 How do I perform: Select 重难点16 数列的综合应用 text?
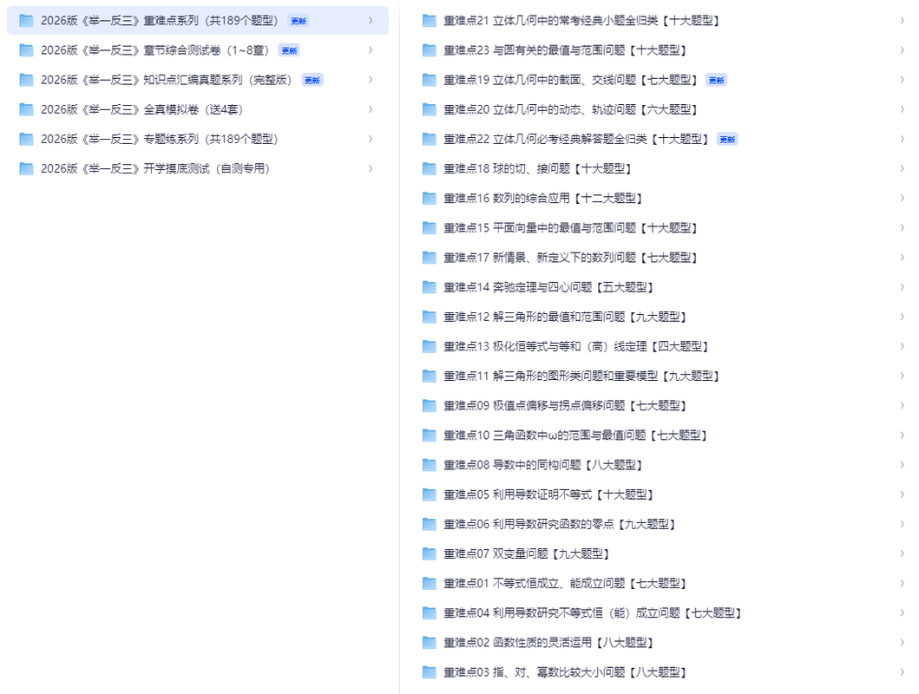click(x=507, y=198)
